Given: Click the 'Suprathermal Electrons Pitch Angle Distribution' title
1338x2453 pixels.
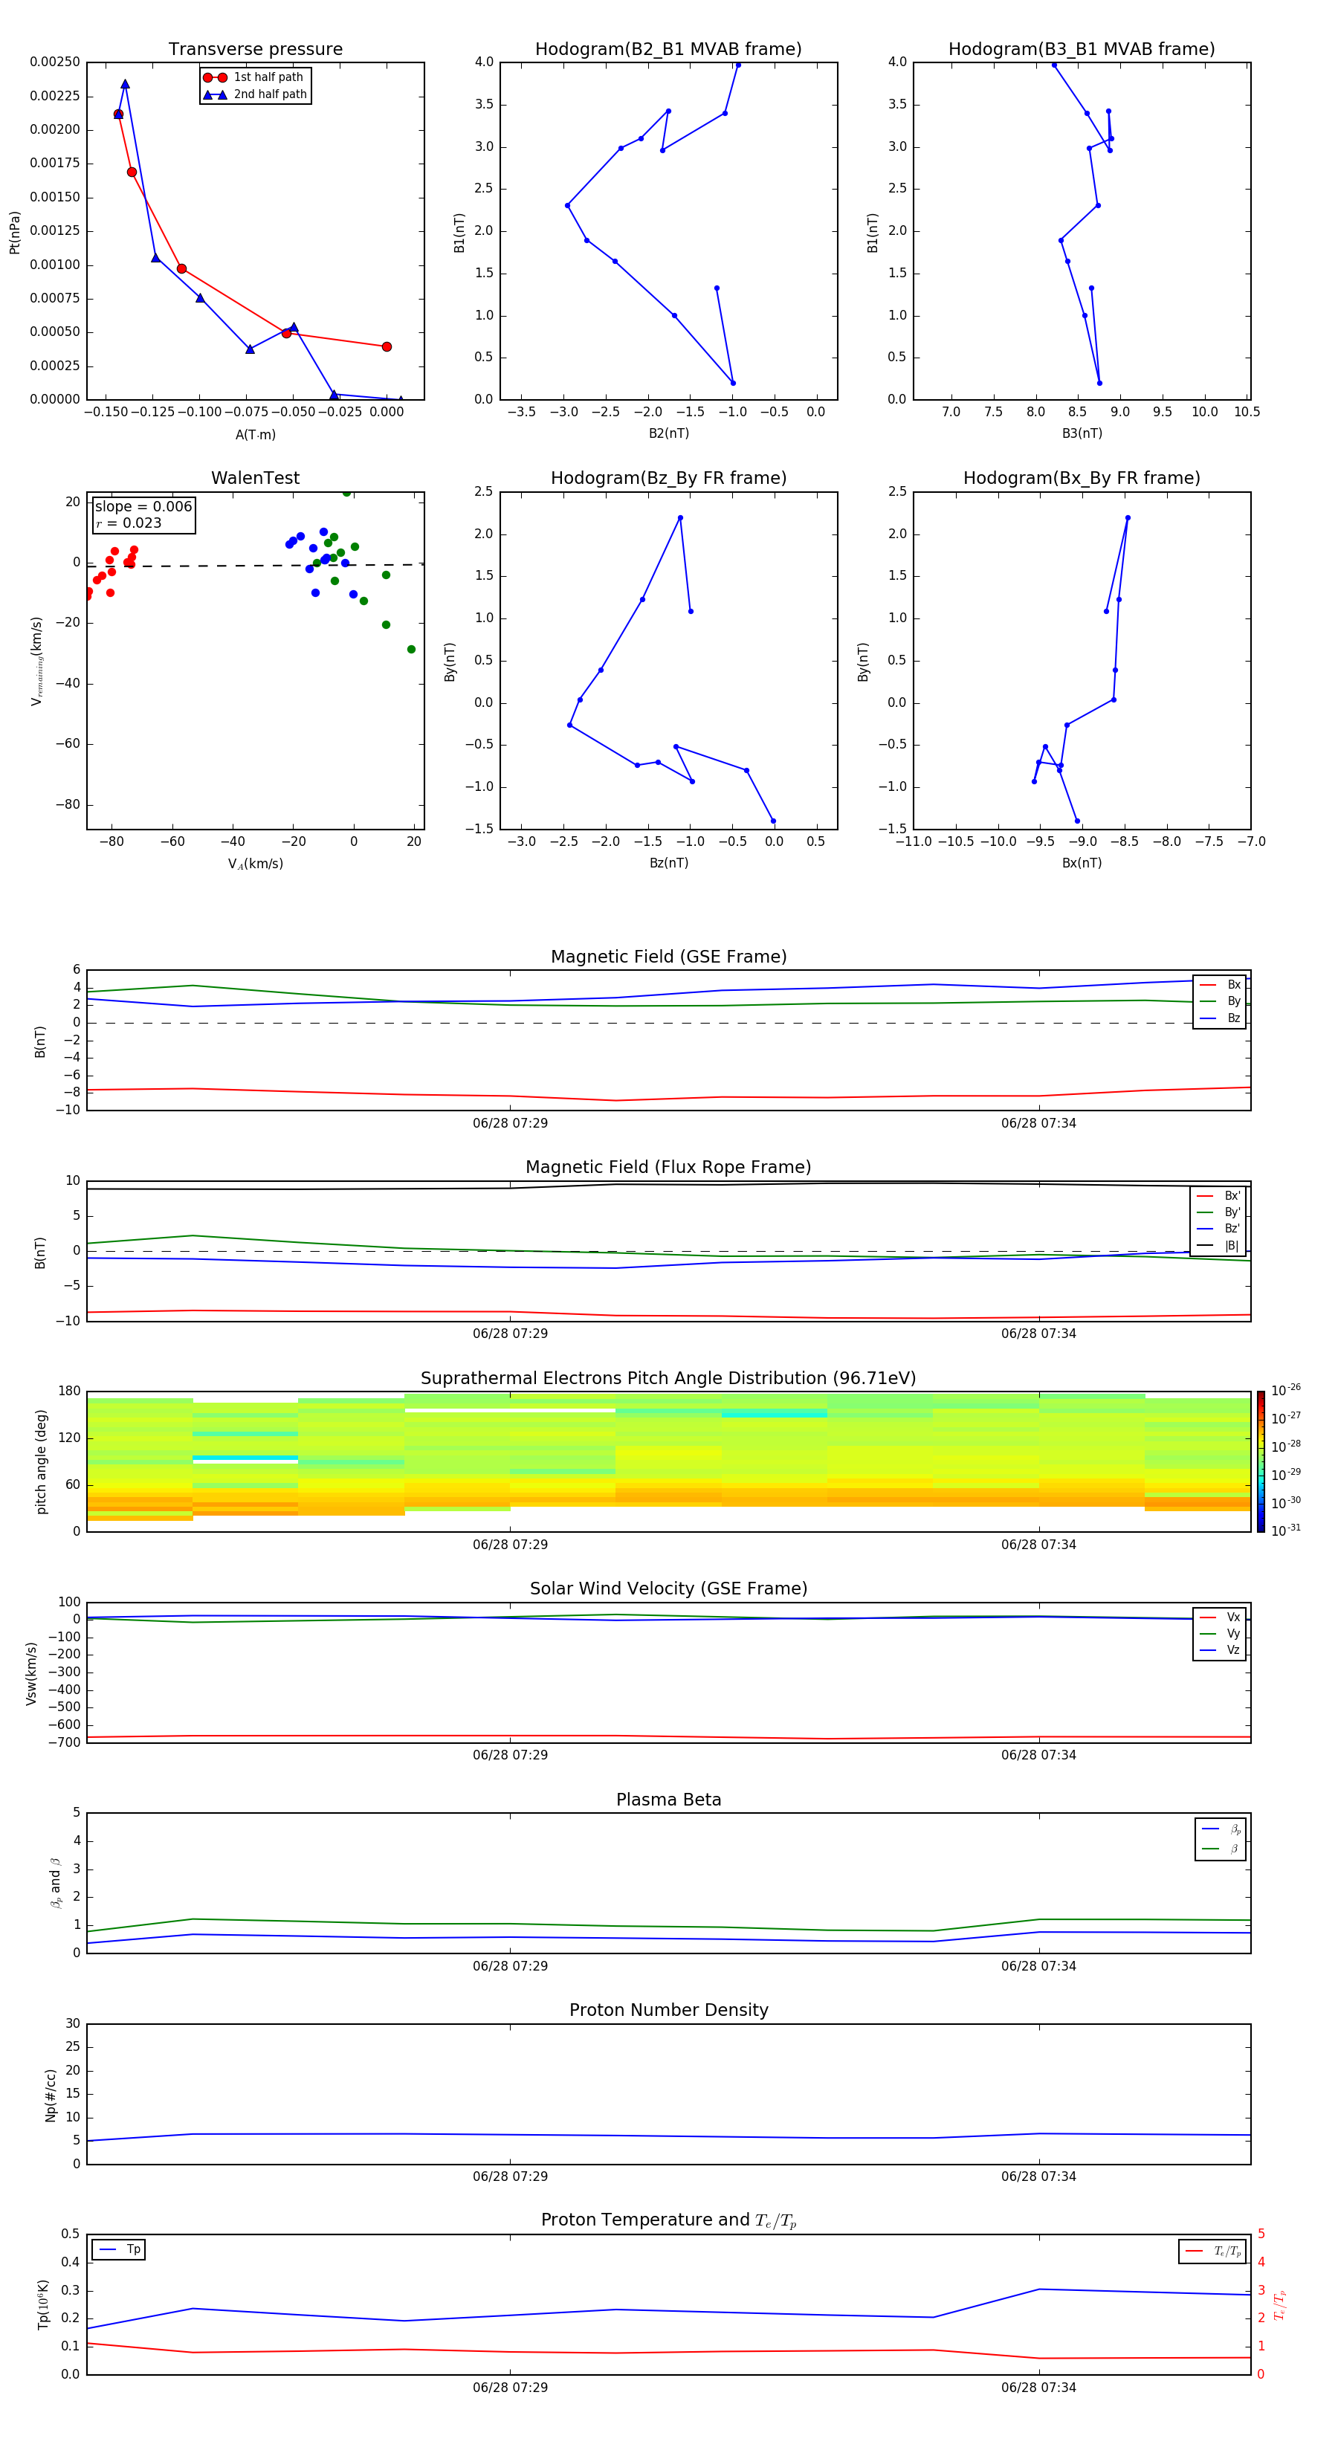Looking at the screenshot, I should pyautogui.click(x=668, y=1379).
